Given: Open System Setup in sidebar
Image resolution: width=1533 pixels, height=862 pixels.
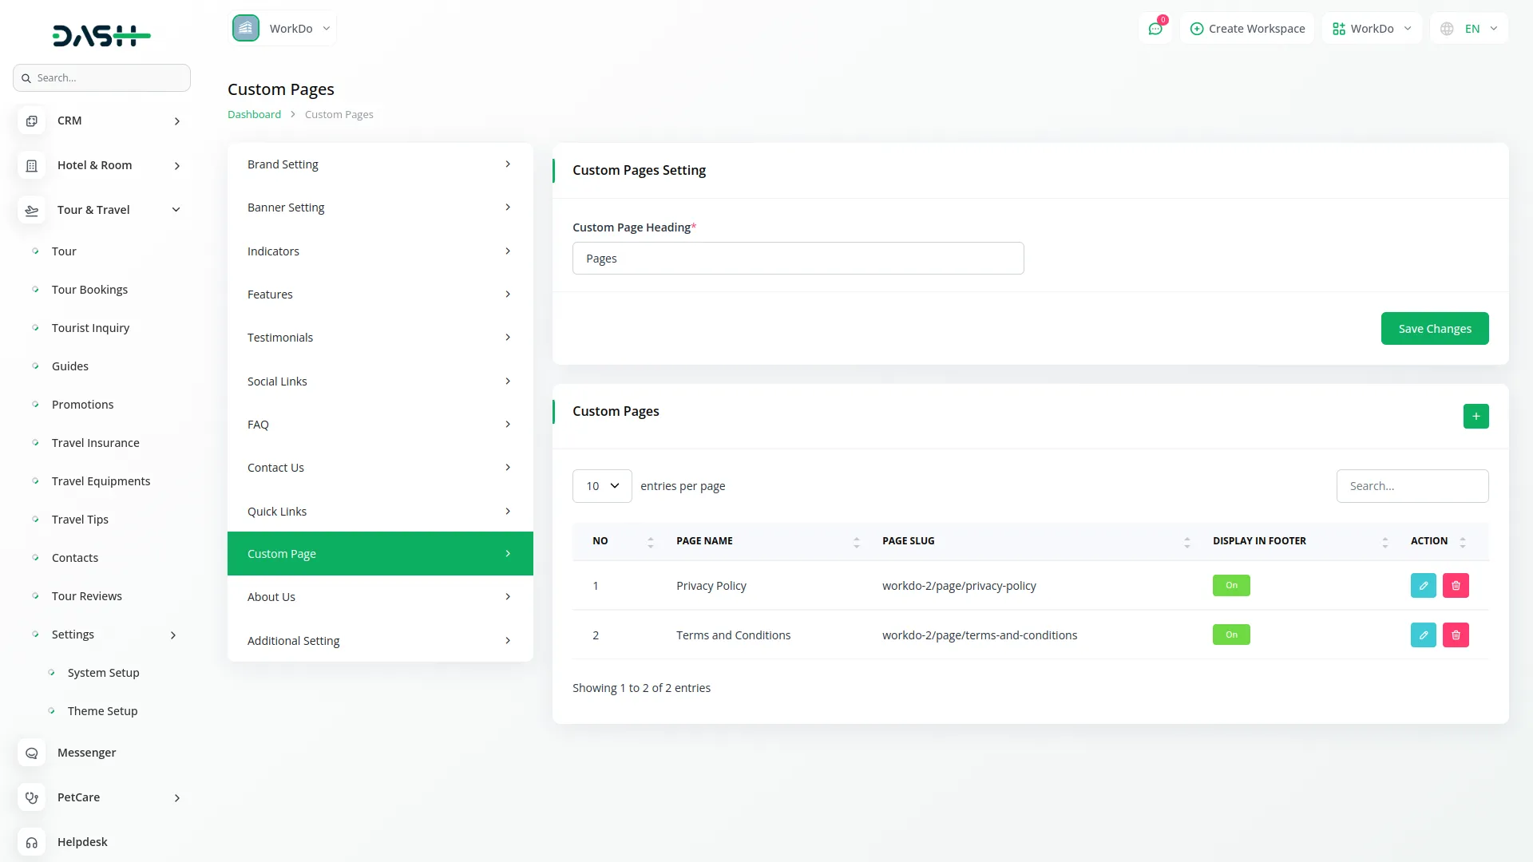Looking at the screenshot, I should [x=103, y=673].
